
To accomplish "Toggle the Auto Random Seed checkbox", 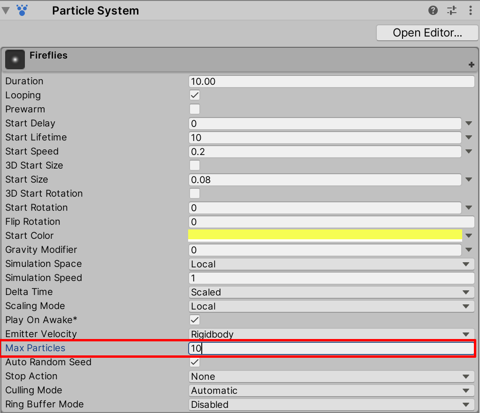I will tap(194, 362).
